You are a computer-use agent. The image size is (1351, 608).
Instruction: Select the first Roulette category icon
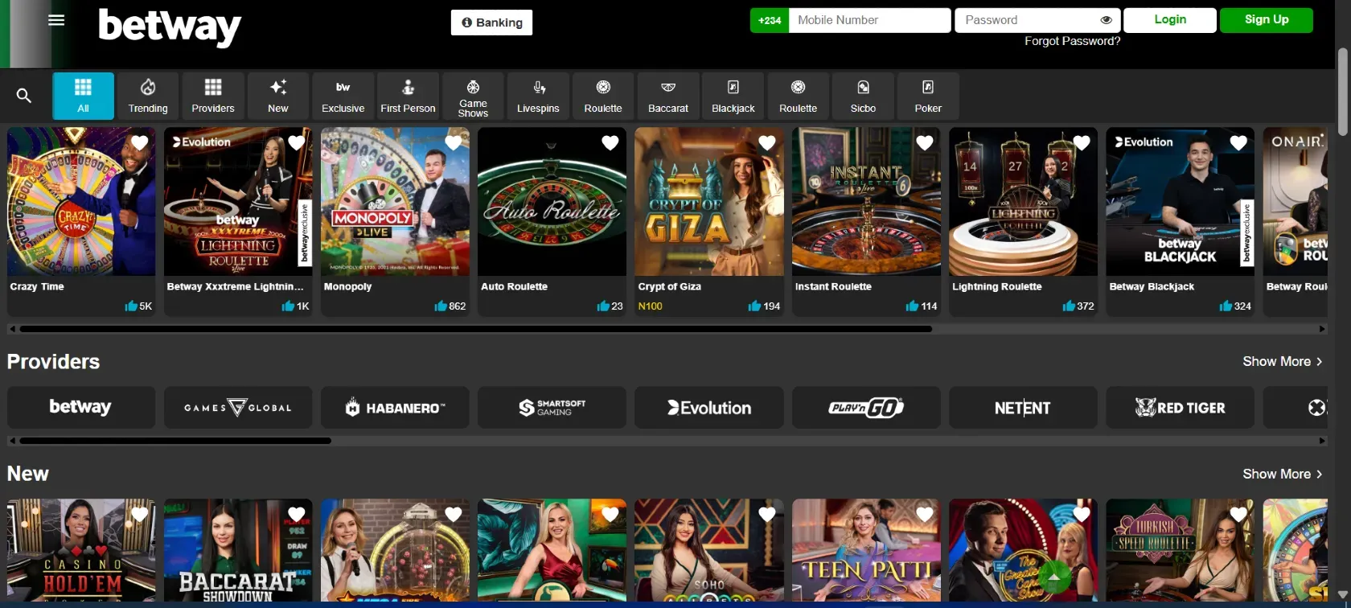603,96
